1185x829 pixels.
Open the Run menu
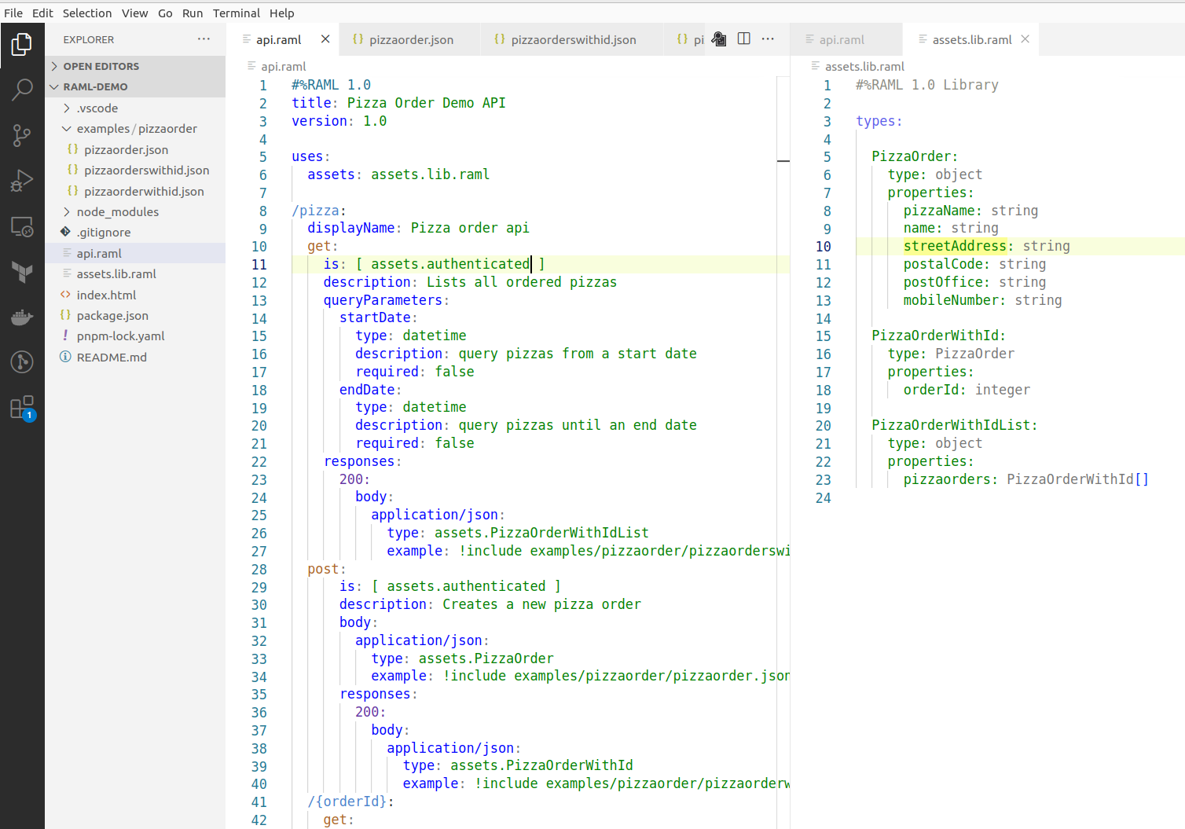pyautogui.click(x=193, y=13)
